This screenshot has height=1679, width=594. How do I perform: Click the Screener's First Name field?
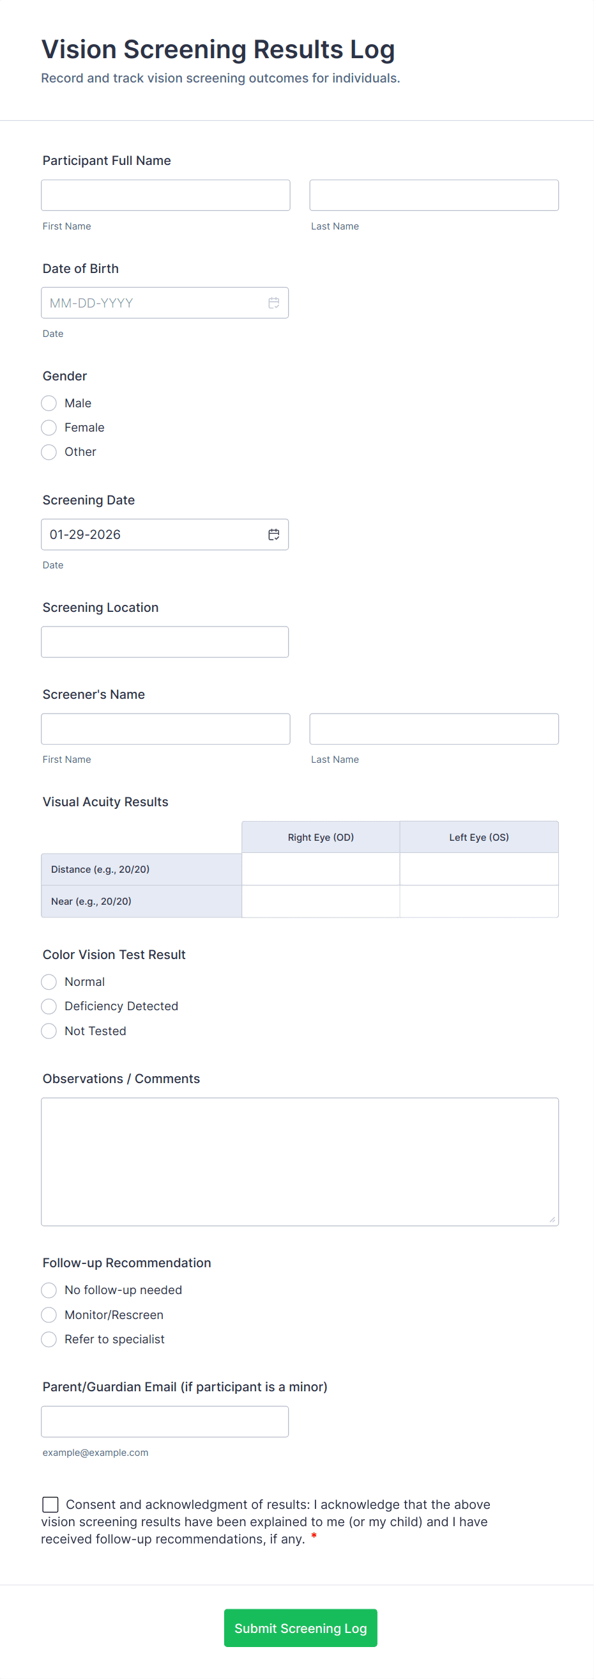coord(165,728)
